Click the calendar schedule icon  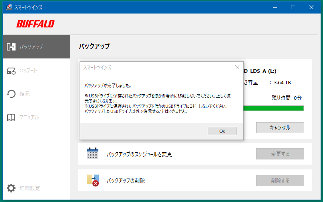tap(93, 153)
